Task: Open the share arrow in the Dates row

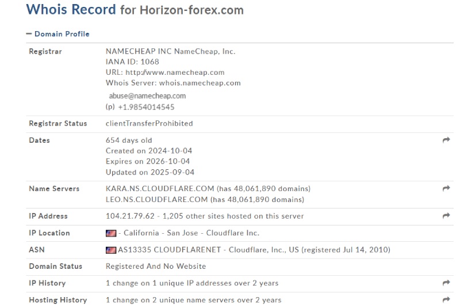Action: click(446, 140)
